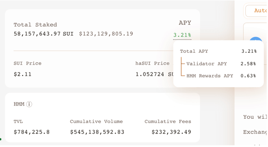Image resolution: width=268 pixels, height=147 pixels.
Task: Click the Exchange text in right panel
Action: 255,132
